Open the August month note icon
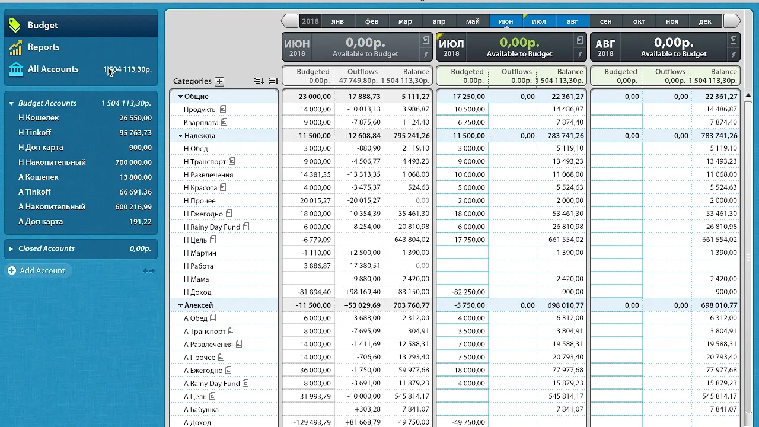Screen dimensions: 759x427 click(x=734, y=40)
